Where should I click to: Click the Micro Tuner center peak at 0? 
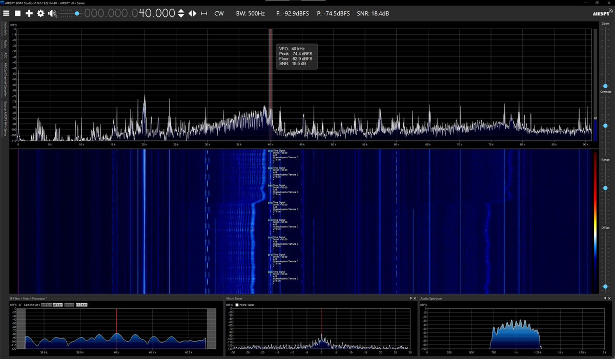[322, 341]
